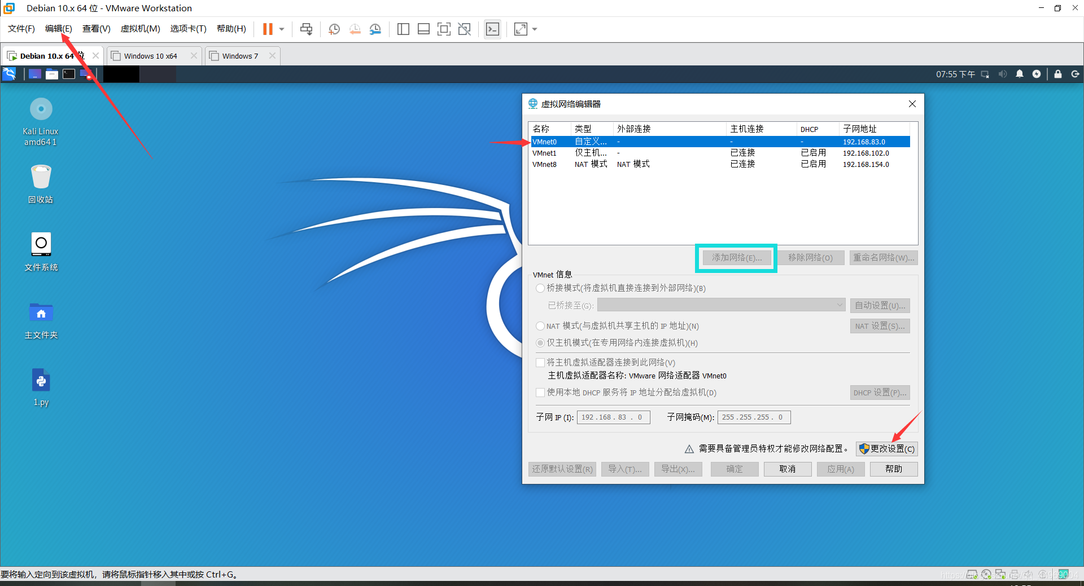This screenshot has height=586, width=1084.
Task: Click the 取消 button
Action: click(x=788, y=469)
